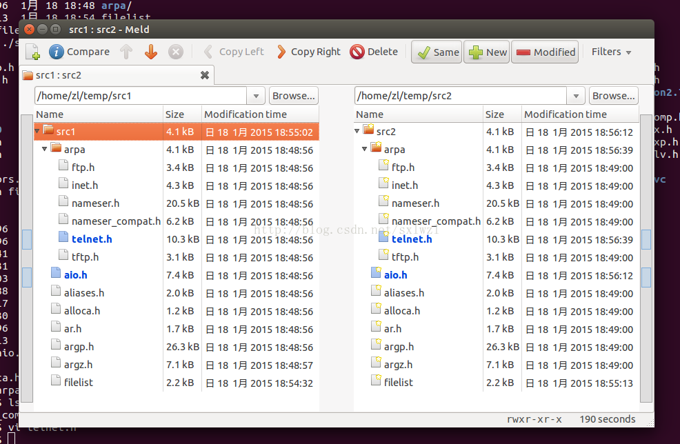
Task: Click the ftp.h file icon in left pane
Action: 63,165
